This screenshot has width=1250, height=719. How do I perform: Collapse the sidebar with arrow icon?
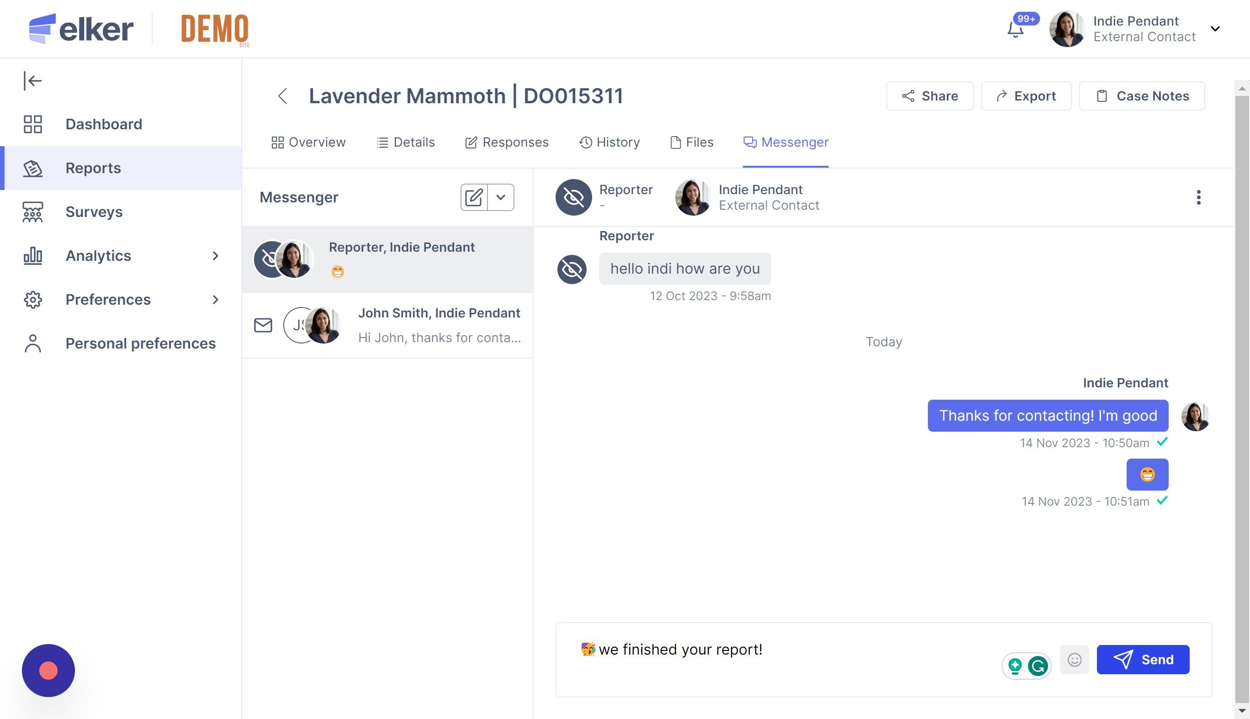[x=32, y=81]
